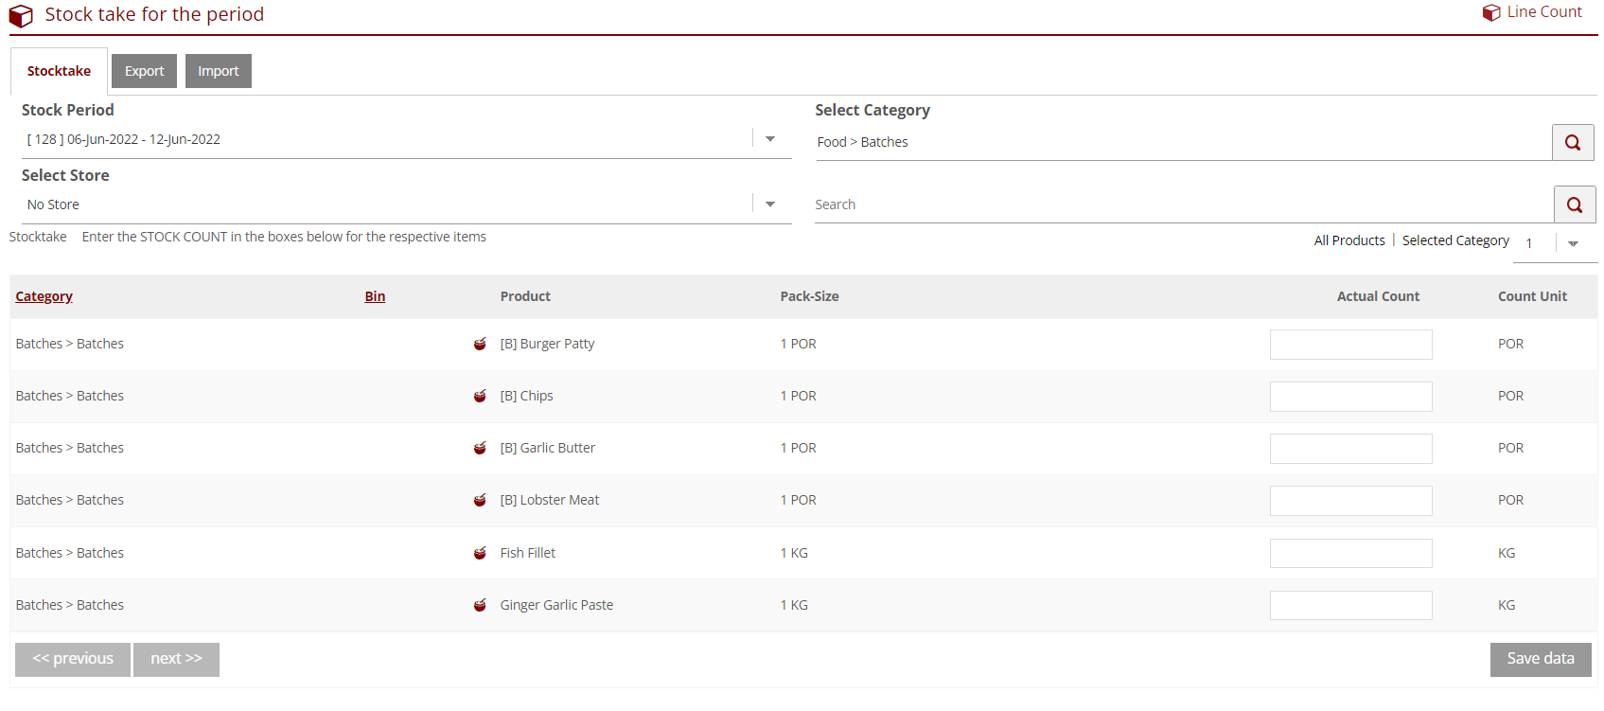Viewport: 1604px width, 711px height.
Task: Show All Products filter
Action: (x=1348, y=240)
